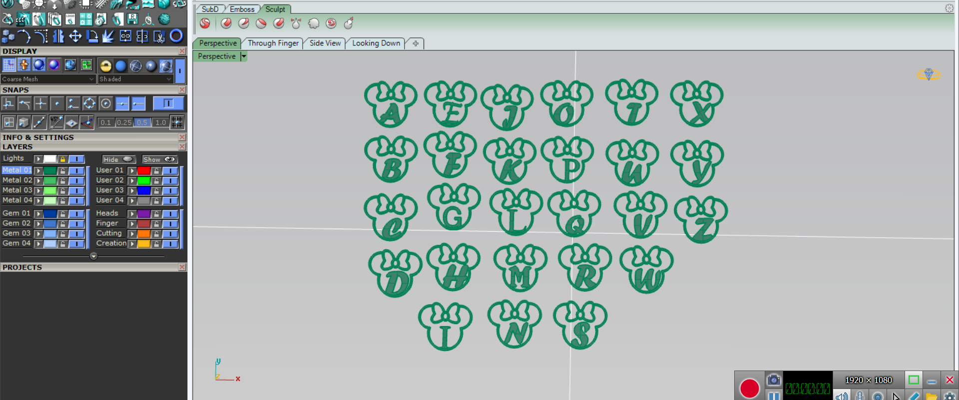Toggle lock on Lights layer
This screenshot has height=400, width=959.
pos(62,159)
